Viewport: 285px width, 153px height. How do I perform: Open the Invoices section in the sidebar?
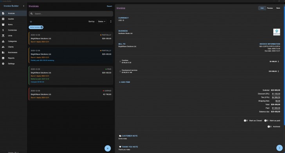pyautogui.click(x=13, y=13)
